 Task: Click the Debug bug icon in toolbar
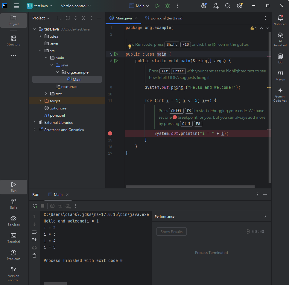pos(167,6)
